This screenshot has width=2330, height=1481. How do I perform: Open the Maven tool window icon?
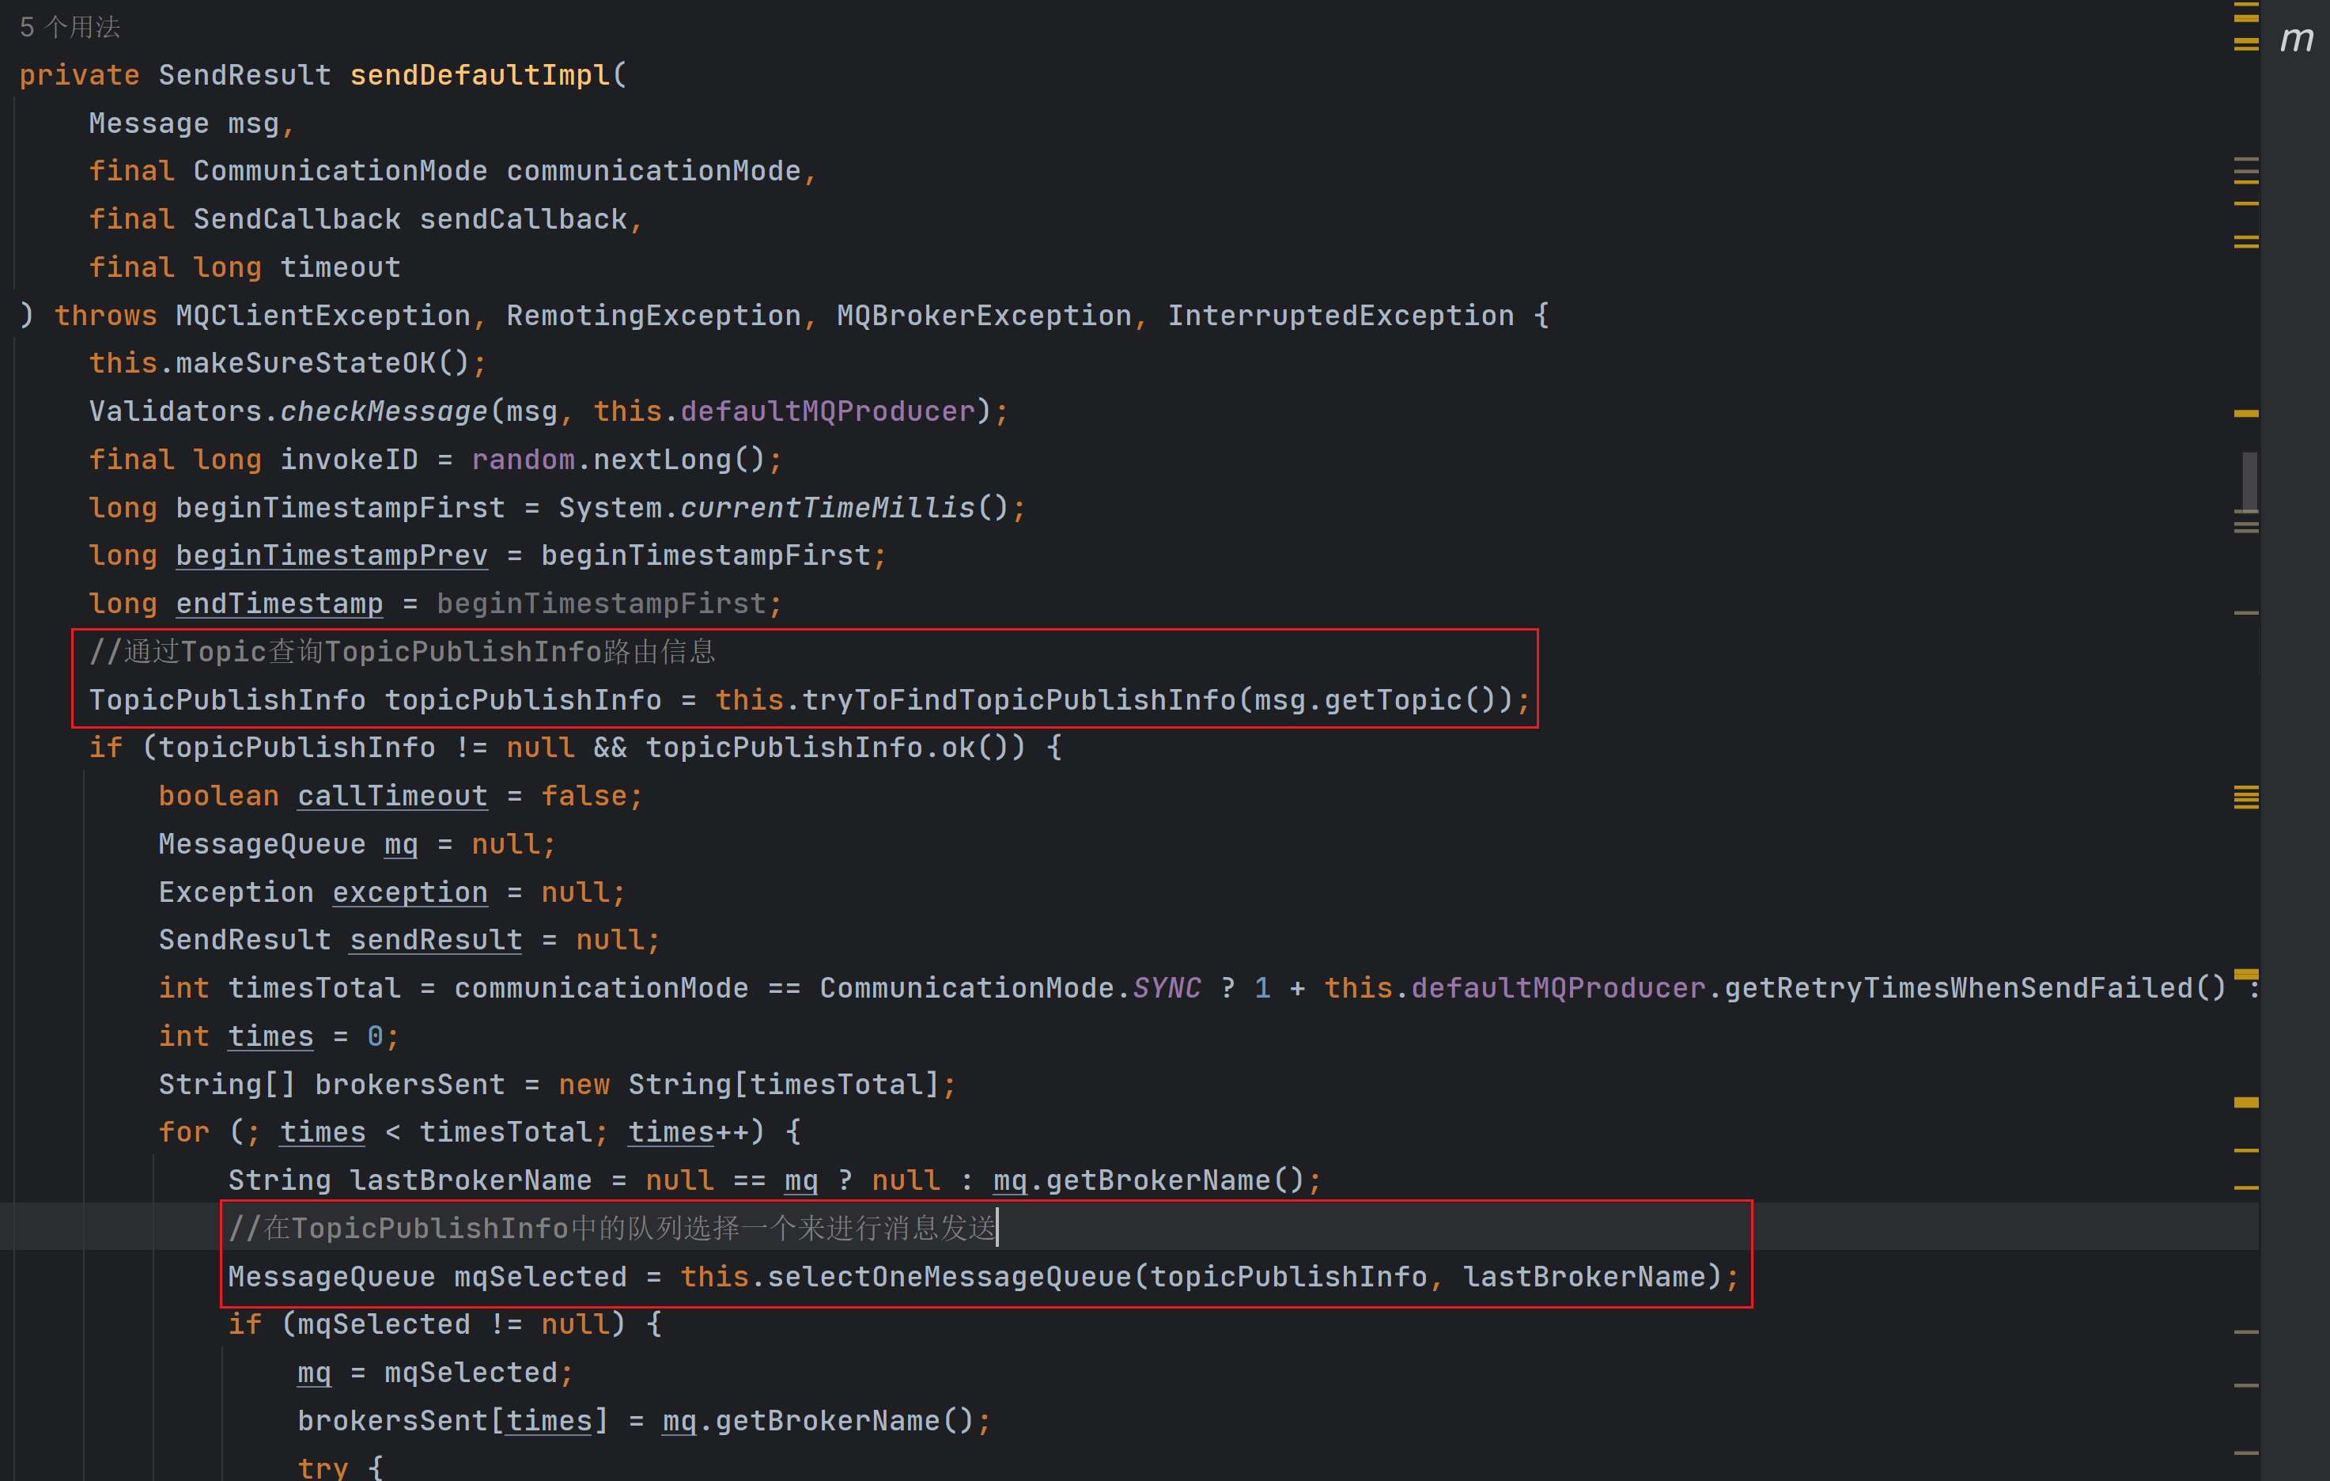click(2296, 40)
